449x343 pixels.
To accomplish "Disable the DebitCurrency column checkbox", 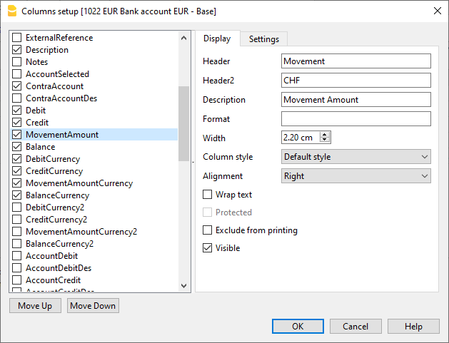I will pyautogui.click(x=17, y=159).
